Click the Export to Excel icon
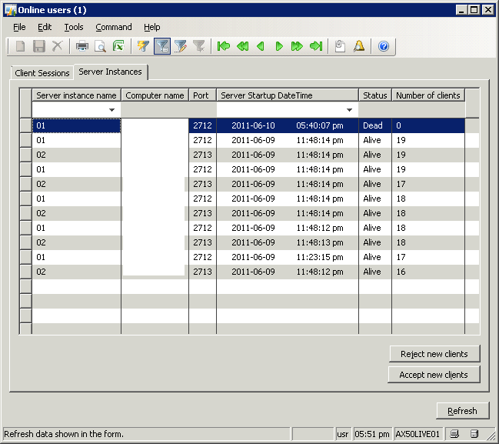This screenshot has width=499, height=444. 118,46
